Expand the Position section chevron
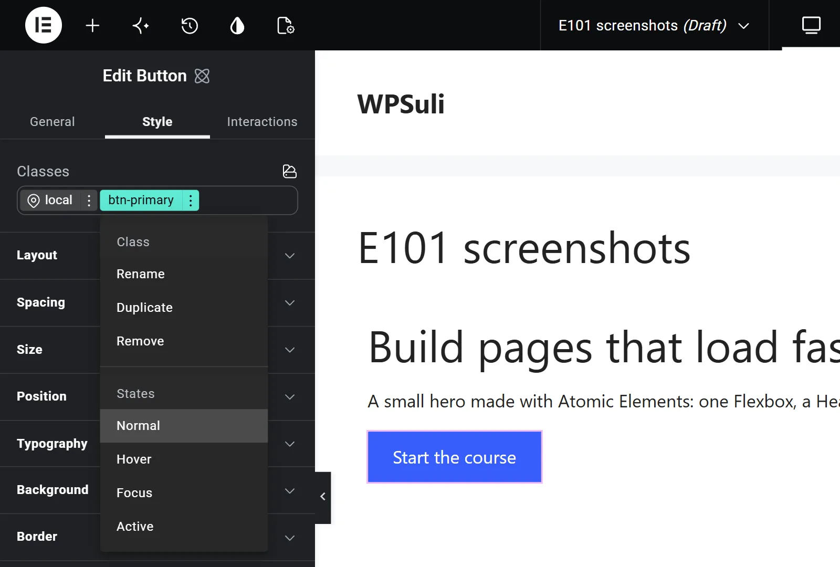 (x=290, y=397)
